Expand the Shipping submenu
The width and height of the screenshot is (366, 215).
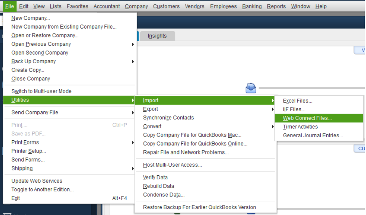click(69, 168)
